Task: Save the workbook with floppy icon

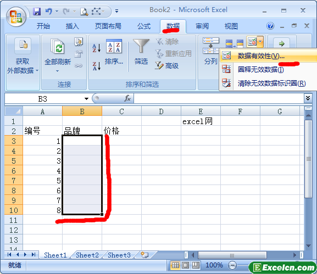Action: (x=37, y=12)
